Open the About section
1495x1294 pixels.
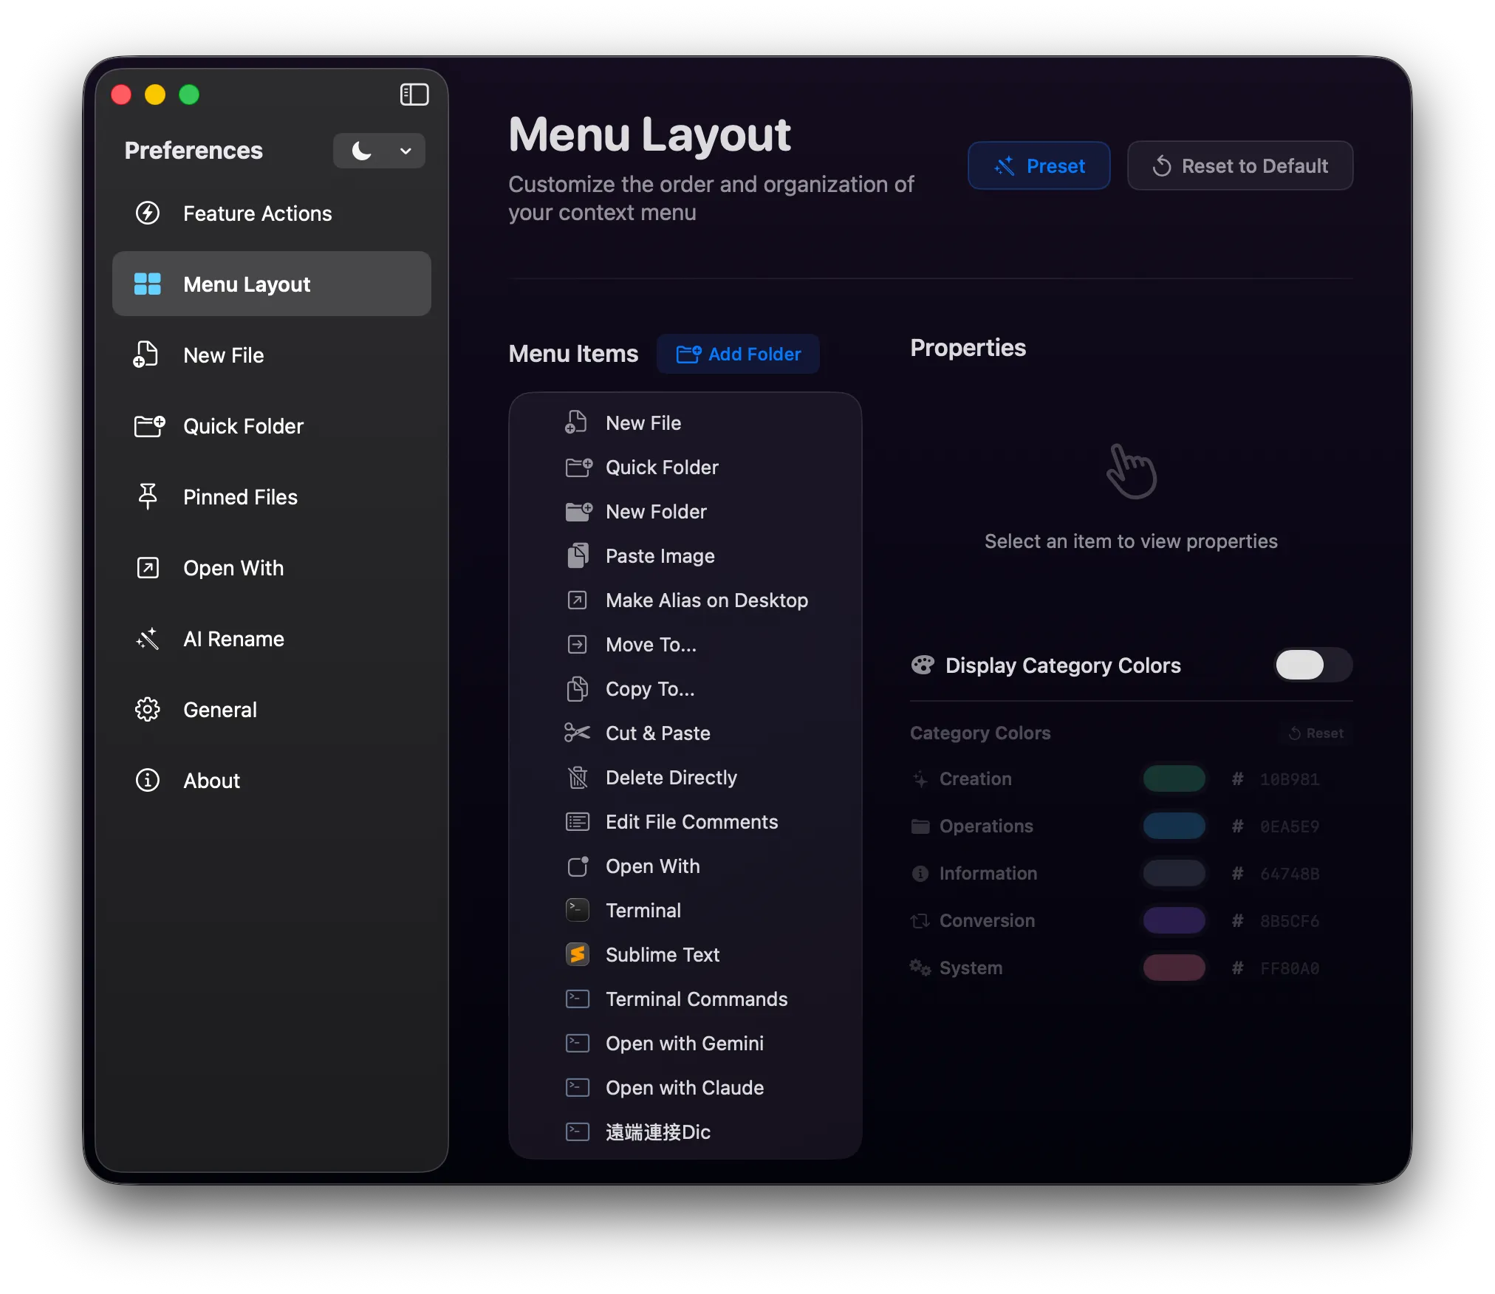coord(271,781)
